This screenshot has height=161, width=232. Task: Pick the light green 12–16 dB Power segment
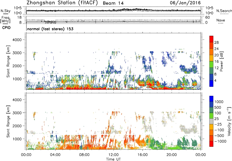point(211,64)
